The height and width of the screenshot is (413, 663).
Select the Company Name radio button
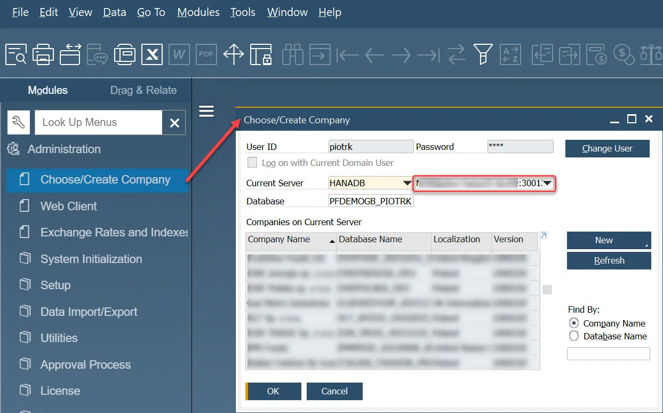coord(574,323)
